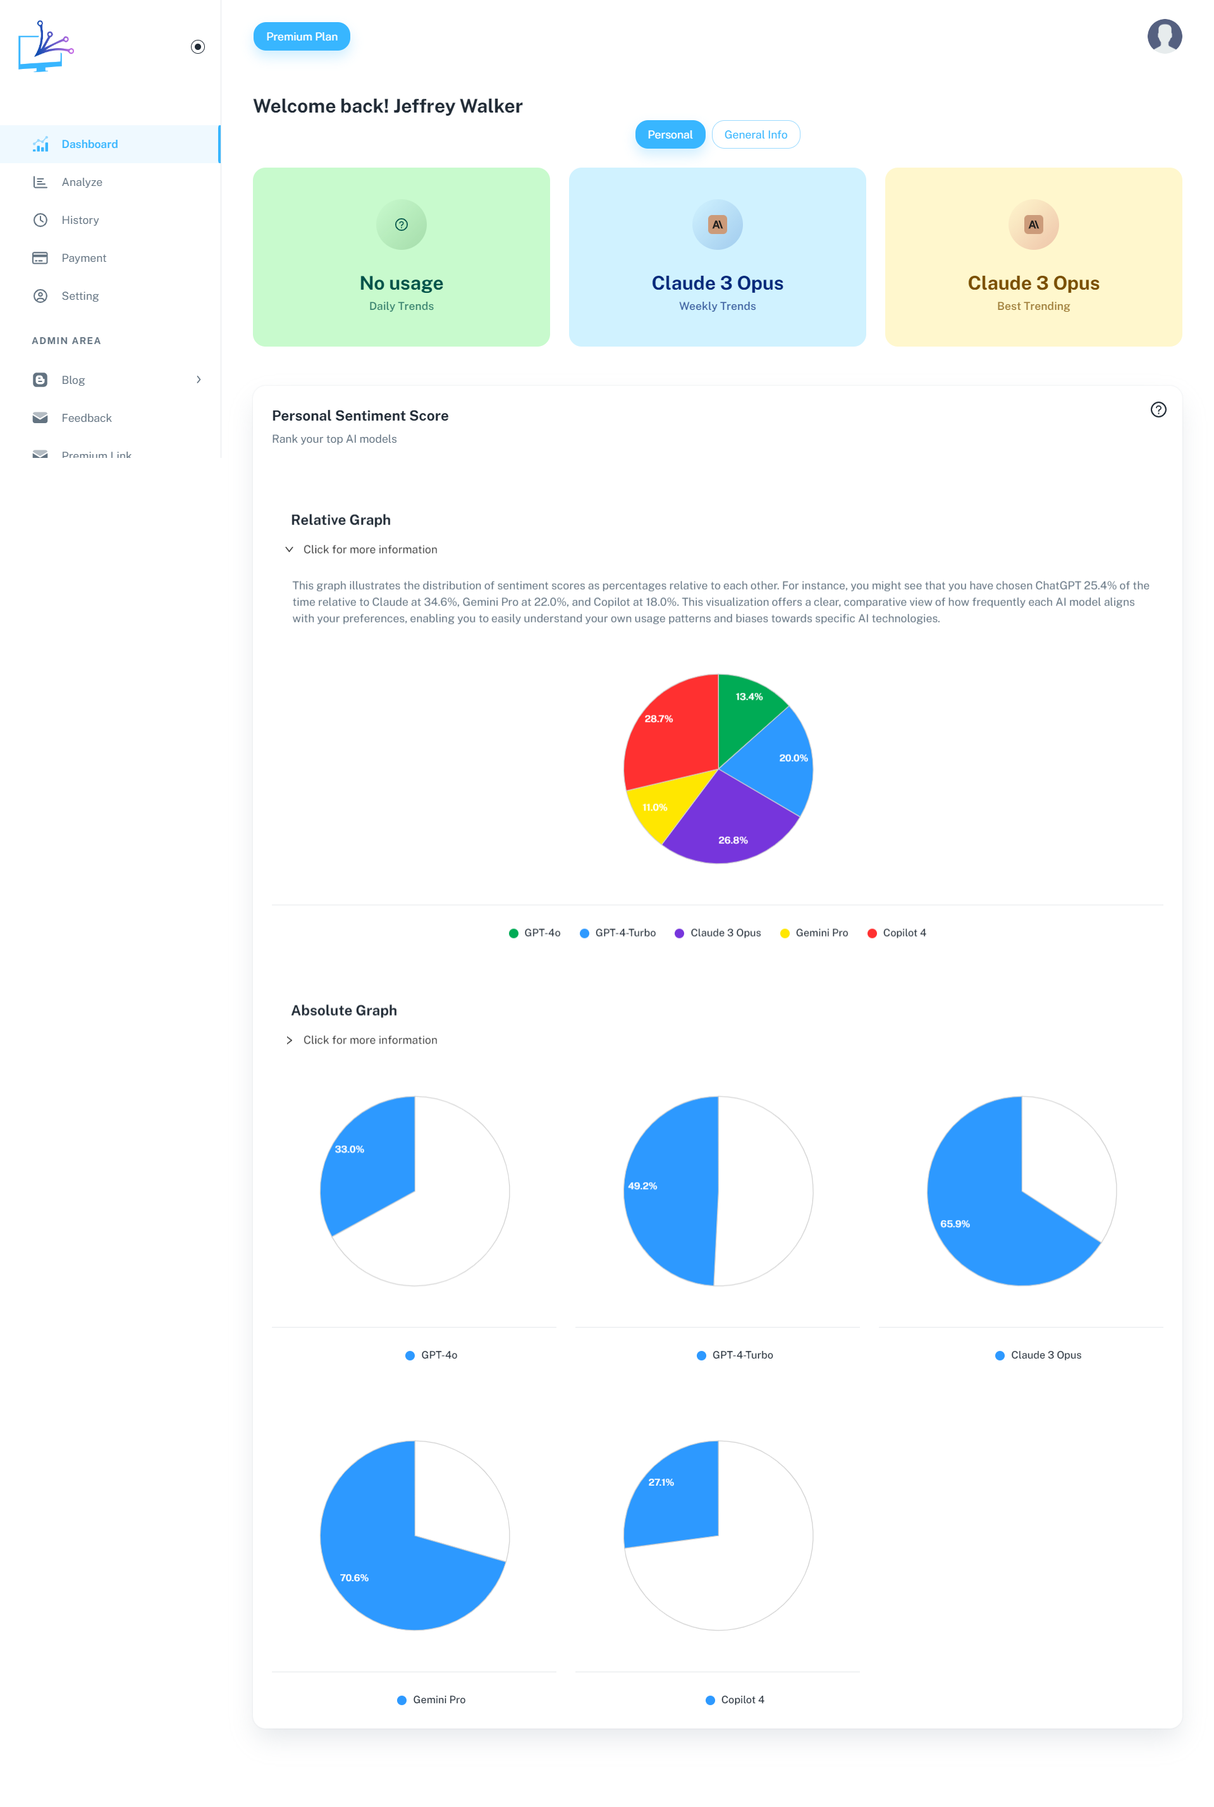Click the History clock icon

(40, 220)
